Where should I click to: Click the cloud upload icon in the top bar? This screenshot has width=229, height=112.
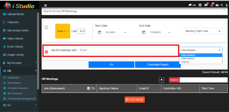(x=217, y=5)
